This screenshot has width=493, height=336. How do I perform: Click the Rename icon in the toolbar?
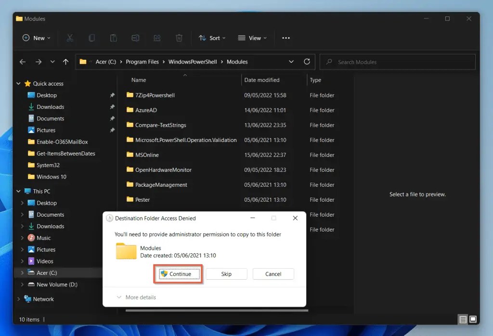tap(135, 38)
